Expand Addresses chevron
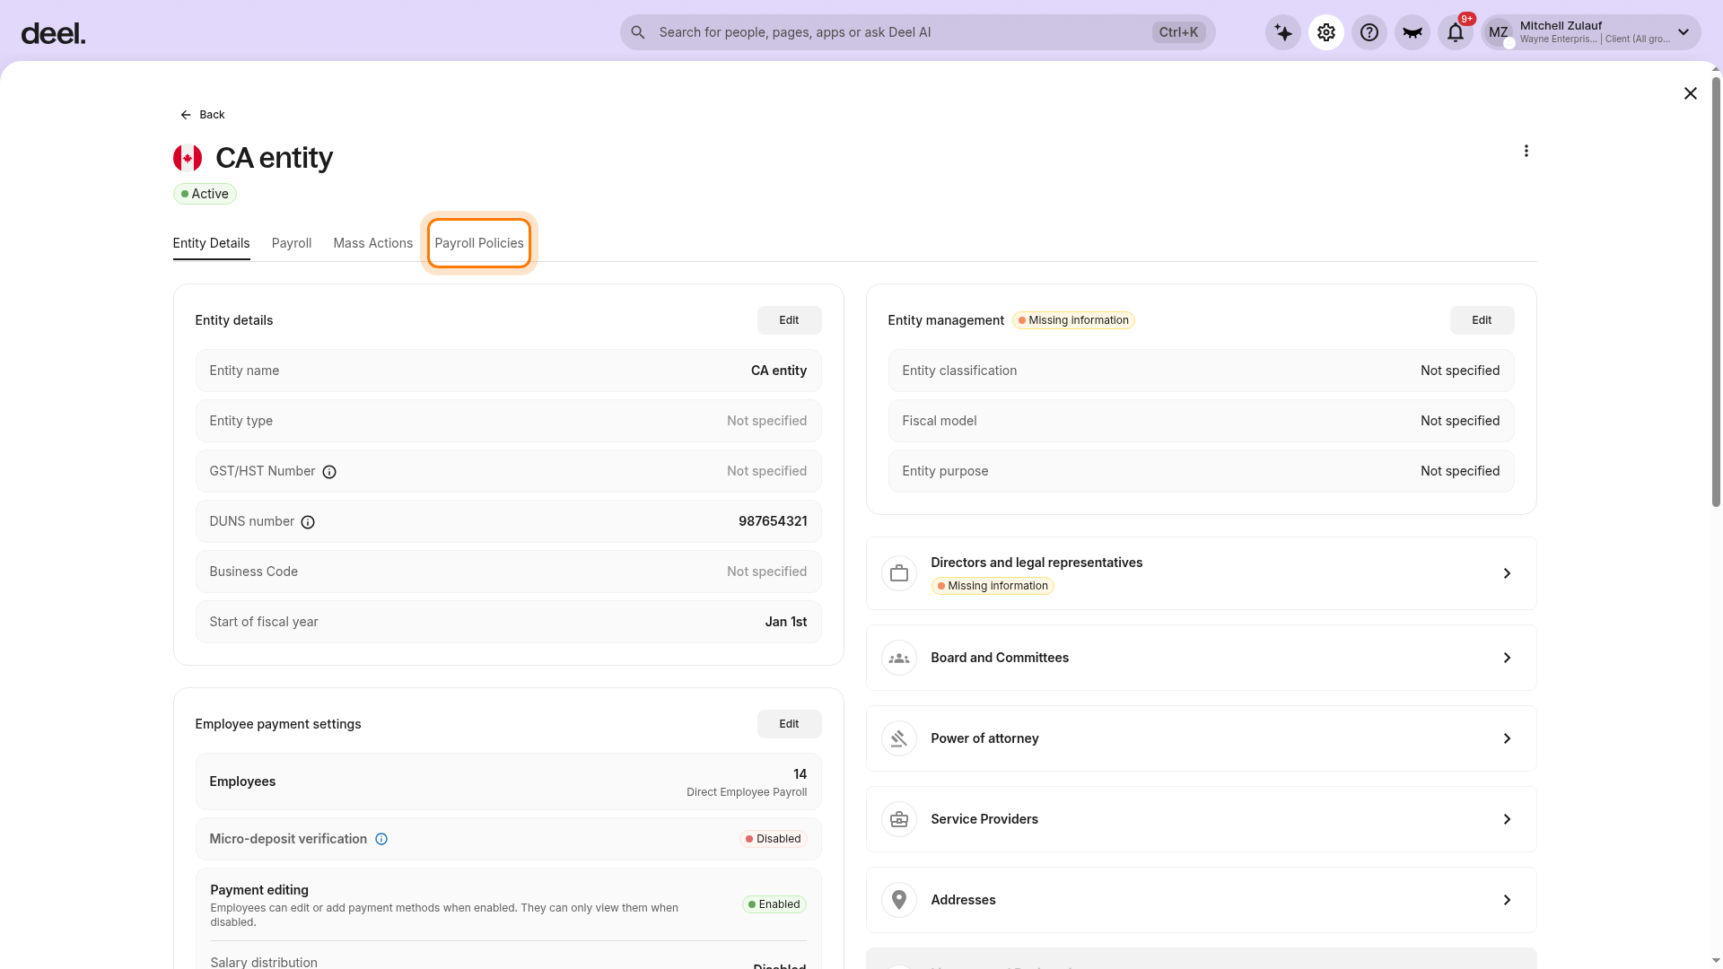The image size is (1723, 969). click(x=1508, y=900)
